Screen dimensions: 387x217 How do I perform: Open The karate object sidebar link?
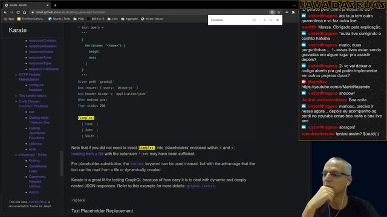33,96
